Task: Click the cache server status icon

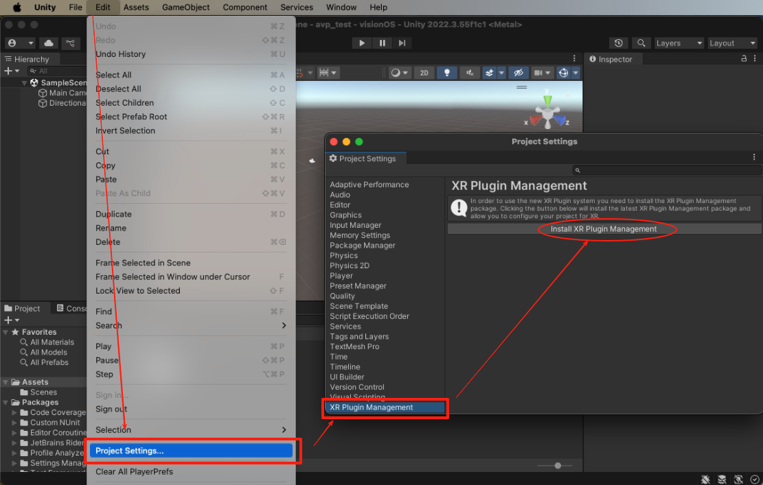Action: (722, 479)
